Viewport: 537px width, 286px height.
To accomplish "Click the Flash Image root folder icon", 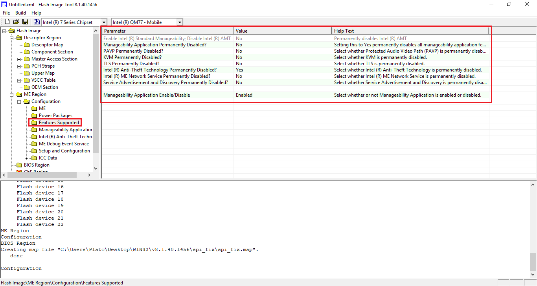I will click(x=12, y=31).
